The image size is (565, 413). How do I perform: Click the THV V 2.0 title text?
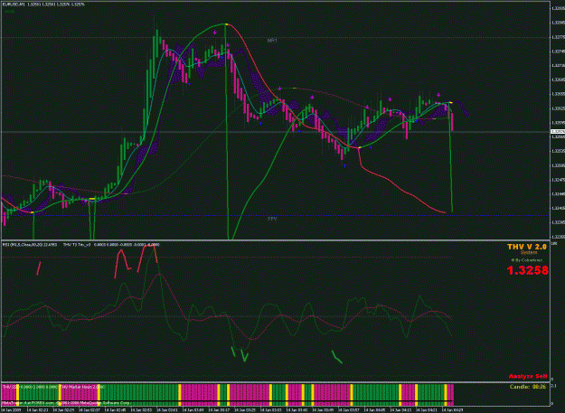[527, 247]
